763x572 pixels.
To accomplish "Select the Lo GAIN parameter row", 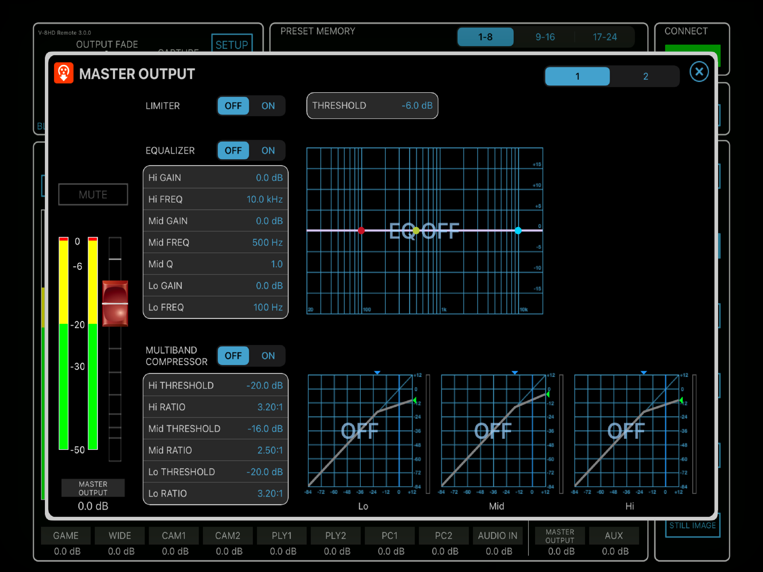I will click(x=216, y=285).
